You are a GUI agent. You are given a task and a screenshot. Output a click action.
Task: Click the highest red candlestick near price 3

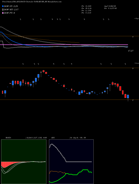coord(44,71)
